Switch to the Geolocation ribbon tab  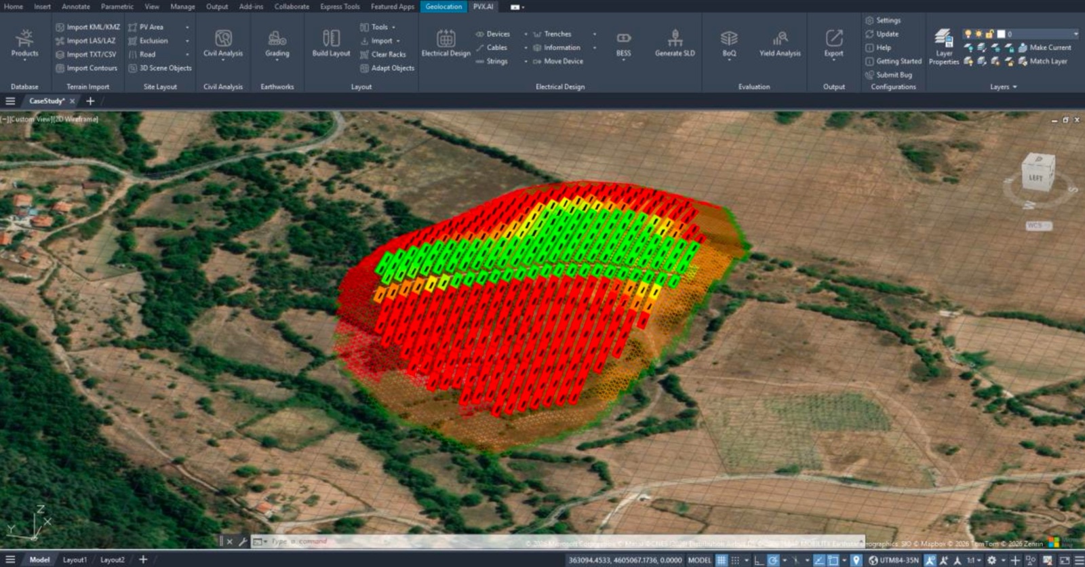pyautogui.click(x=443, y=6)
